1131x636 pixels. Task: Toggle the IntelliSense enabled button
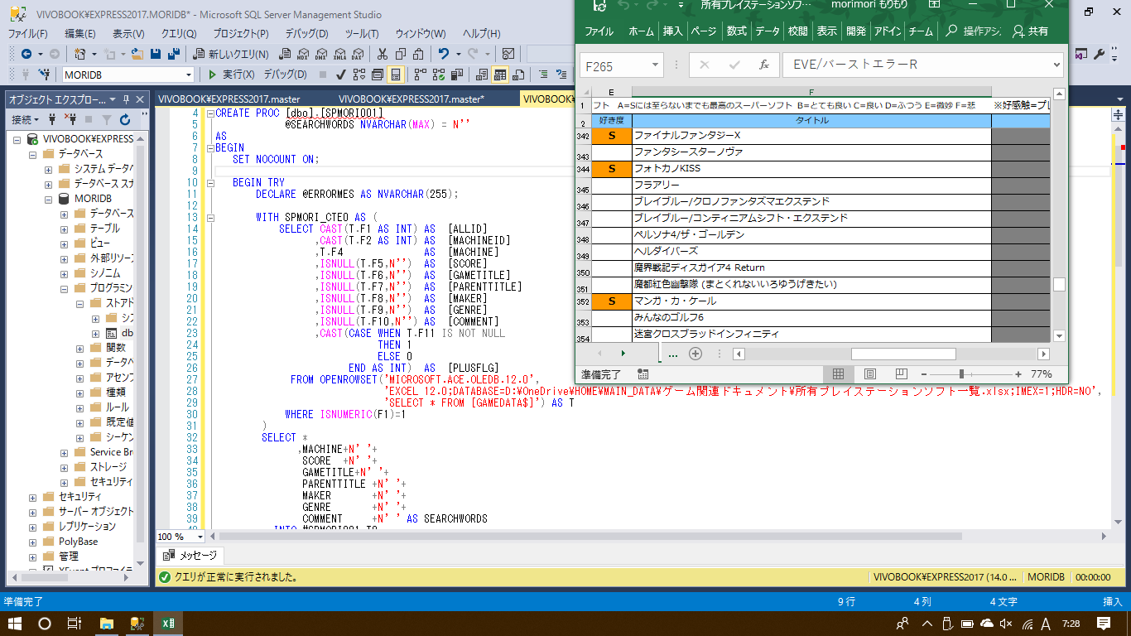pyautogui.click(x=396, y=75)
